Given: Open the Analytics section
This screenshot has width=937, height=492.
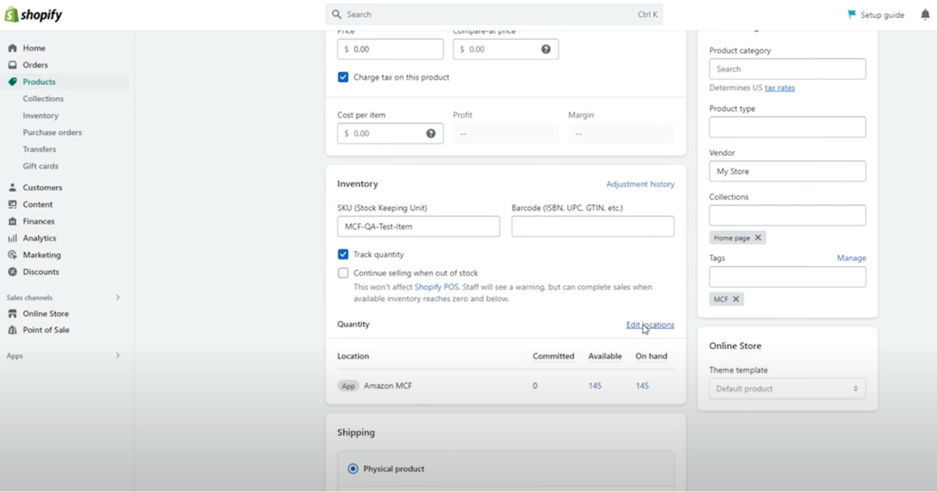Looking at the screenshot, I should click(38, 238).
